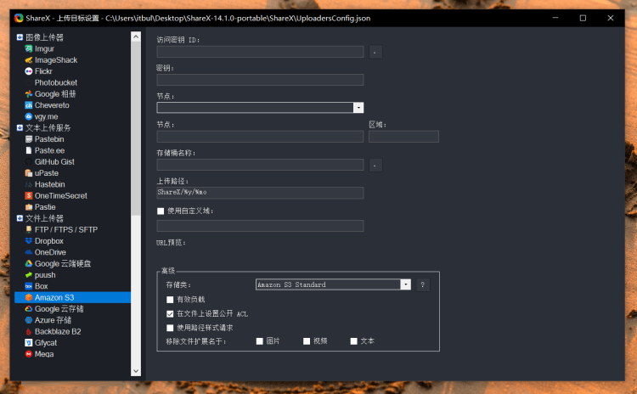This screenshot has height=394, width=637.
Task: Click the 存储桶名称 bucket name field
Action: [x=260, y=165]
